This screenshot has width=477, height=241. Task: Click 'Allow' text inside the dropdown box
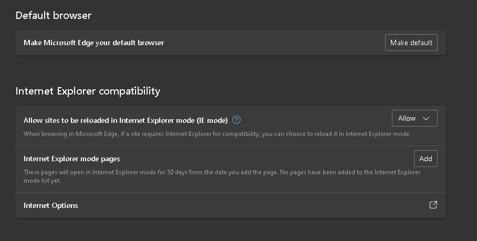pyautogui.click(x=407, y=119)
